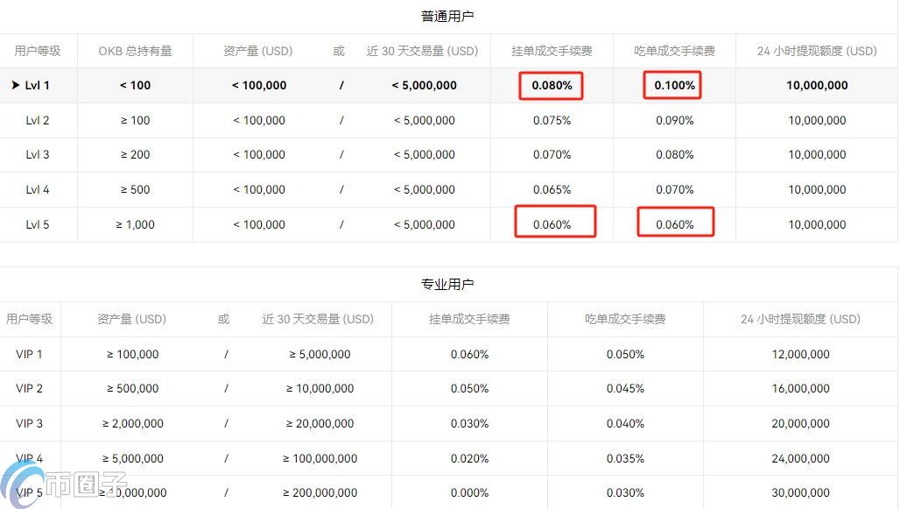Click the OKB 总持有量 column header
Screen dimensions: 900x509
coord(135,51)
